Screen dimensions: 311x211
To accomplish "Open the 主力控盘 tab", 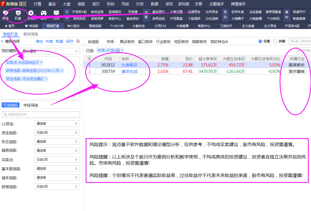I will coord(248,26).
